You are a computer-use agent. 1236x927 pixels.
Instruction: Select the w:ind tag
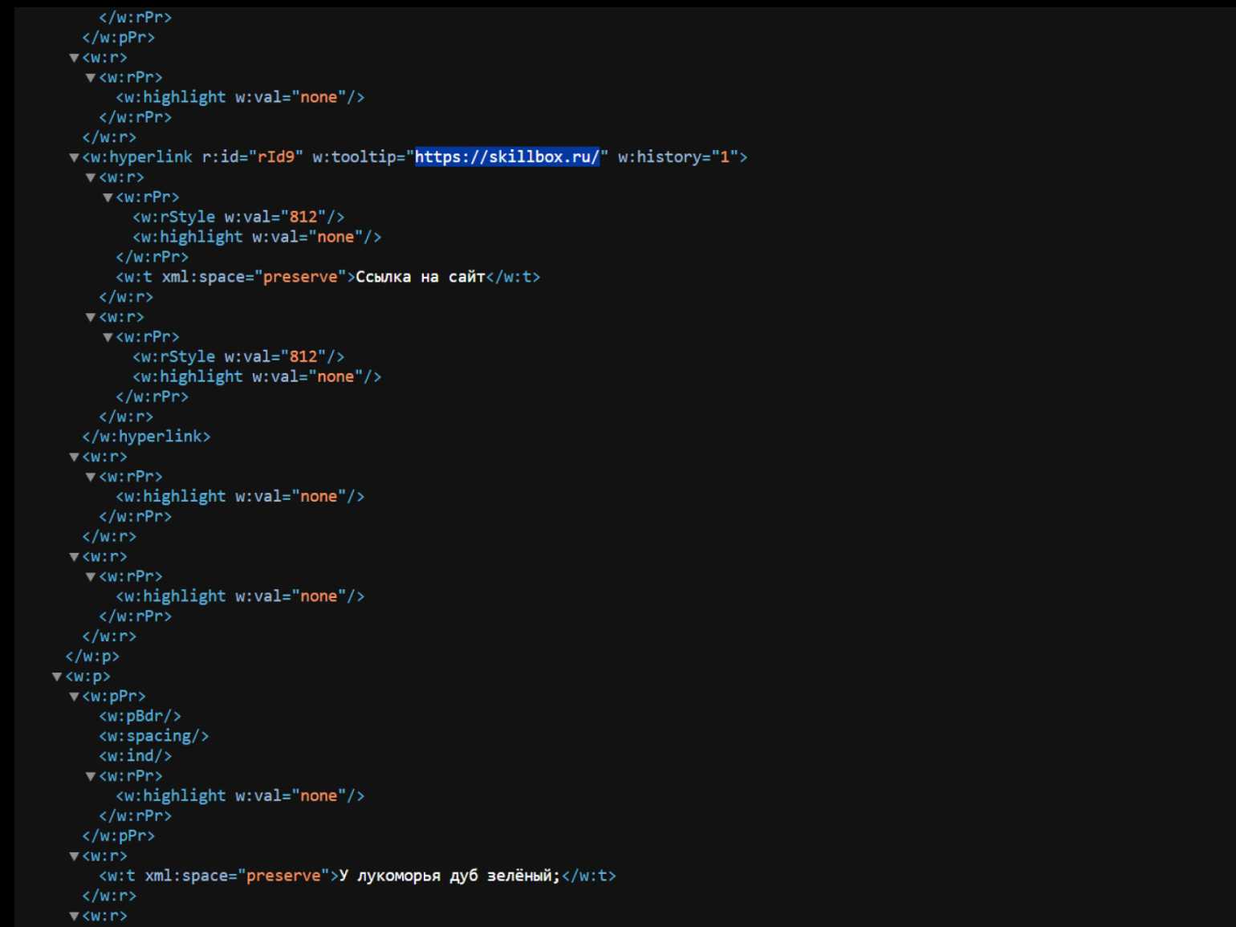coord(135,756)
